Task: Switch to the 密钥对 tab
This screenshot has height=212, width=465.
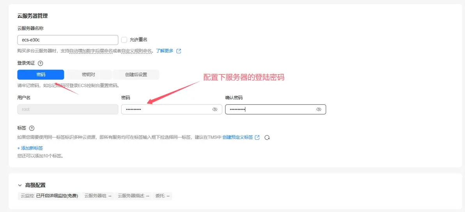Action: [89, 75]
